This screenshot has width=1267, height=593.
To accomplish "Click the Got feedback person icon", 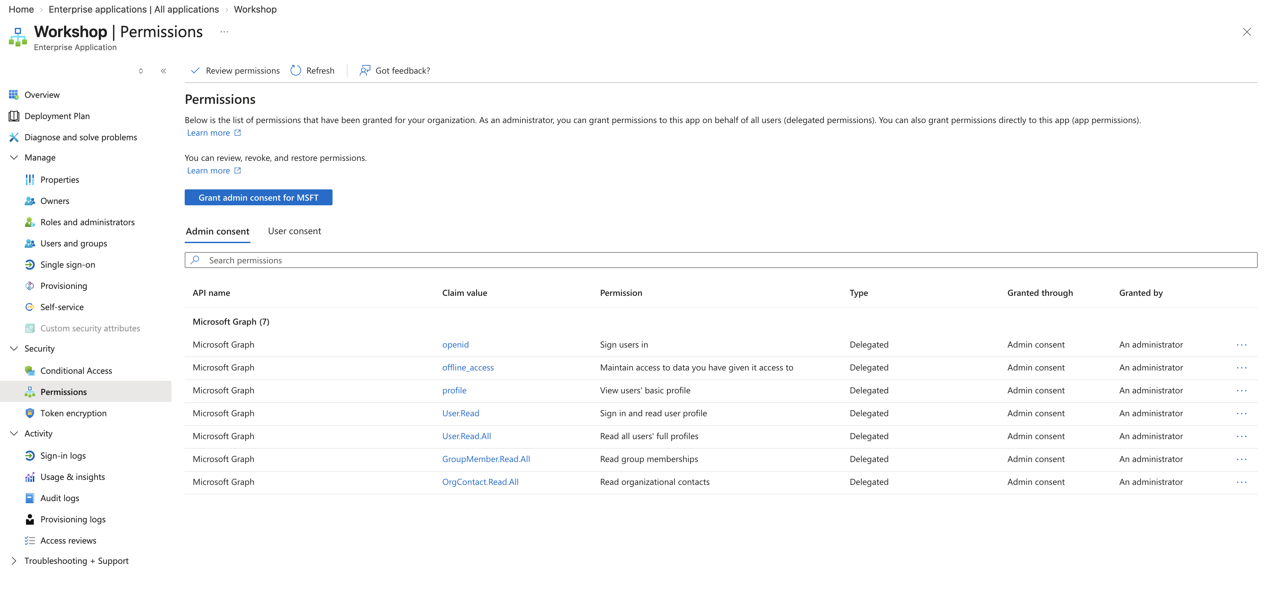I will [364, 71].
